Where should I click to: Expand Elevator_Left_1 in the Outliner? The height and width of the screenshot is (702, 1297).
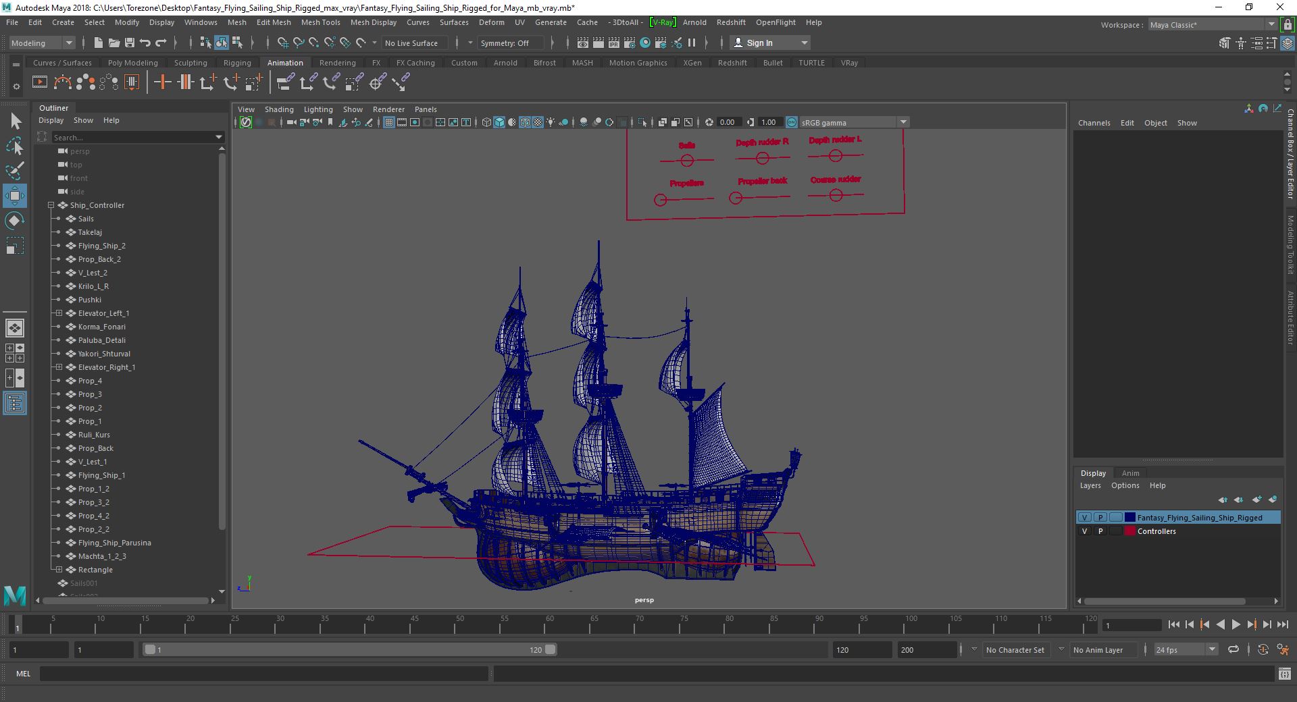(x=59, y=313)
